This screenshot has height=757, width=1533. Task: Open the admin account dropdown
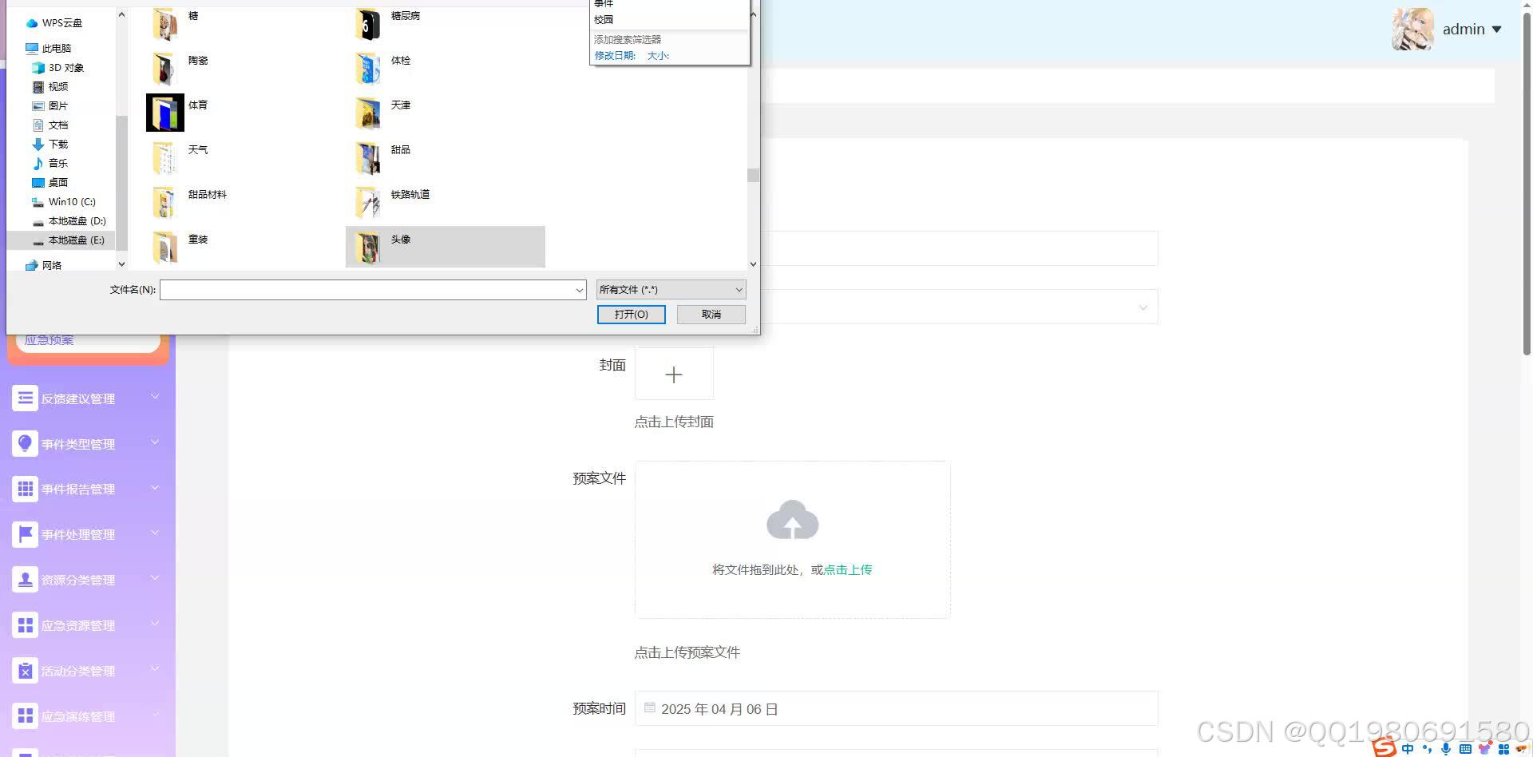click(1472, 29)
